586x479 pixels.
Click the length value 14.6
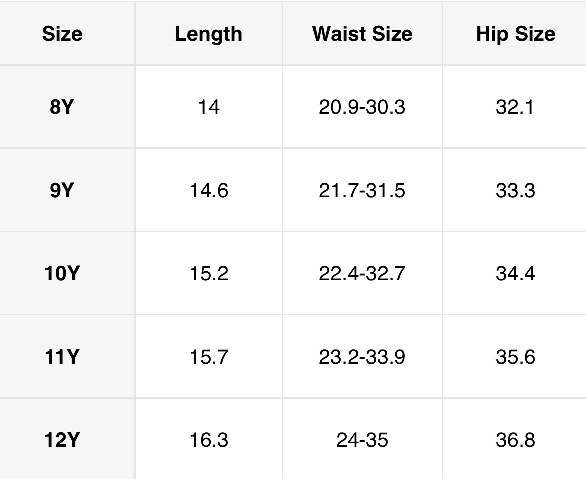209,191
